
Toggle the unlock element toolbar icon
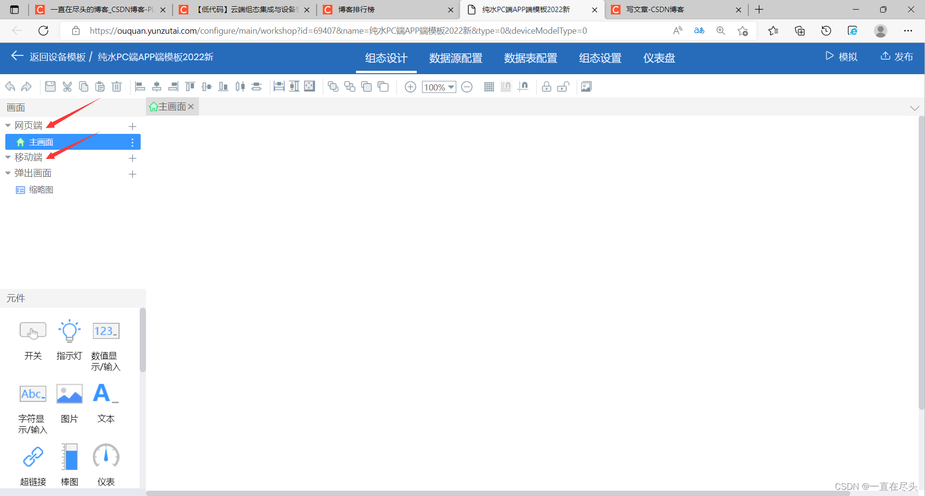(x=564, y=87)
